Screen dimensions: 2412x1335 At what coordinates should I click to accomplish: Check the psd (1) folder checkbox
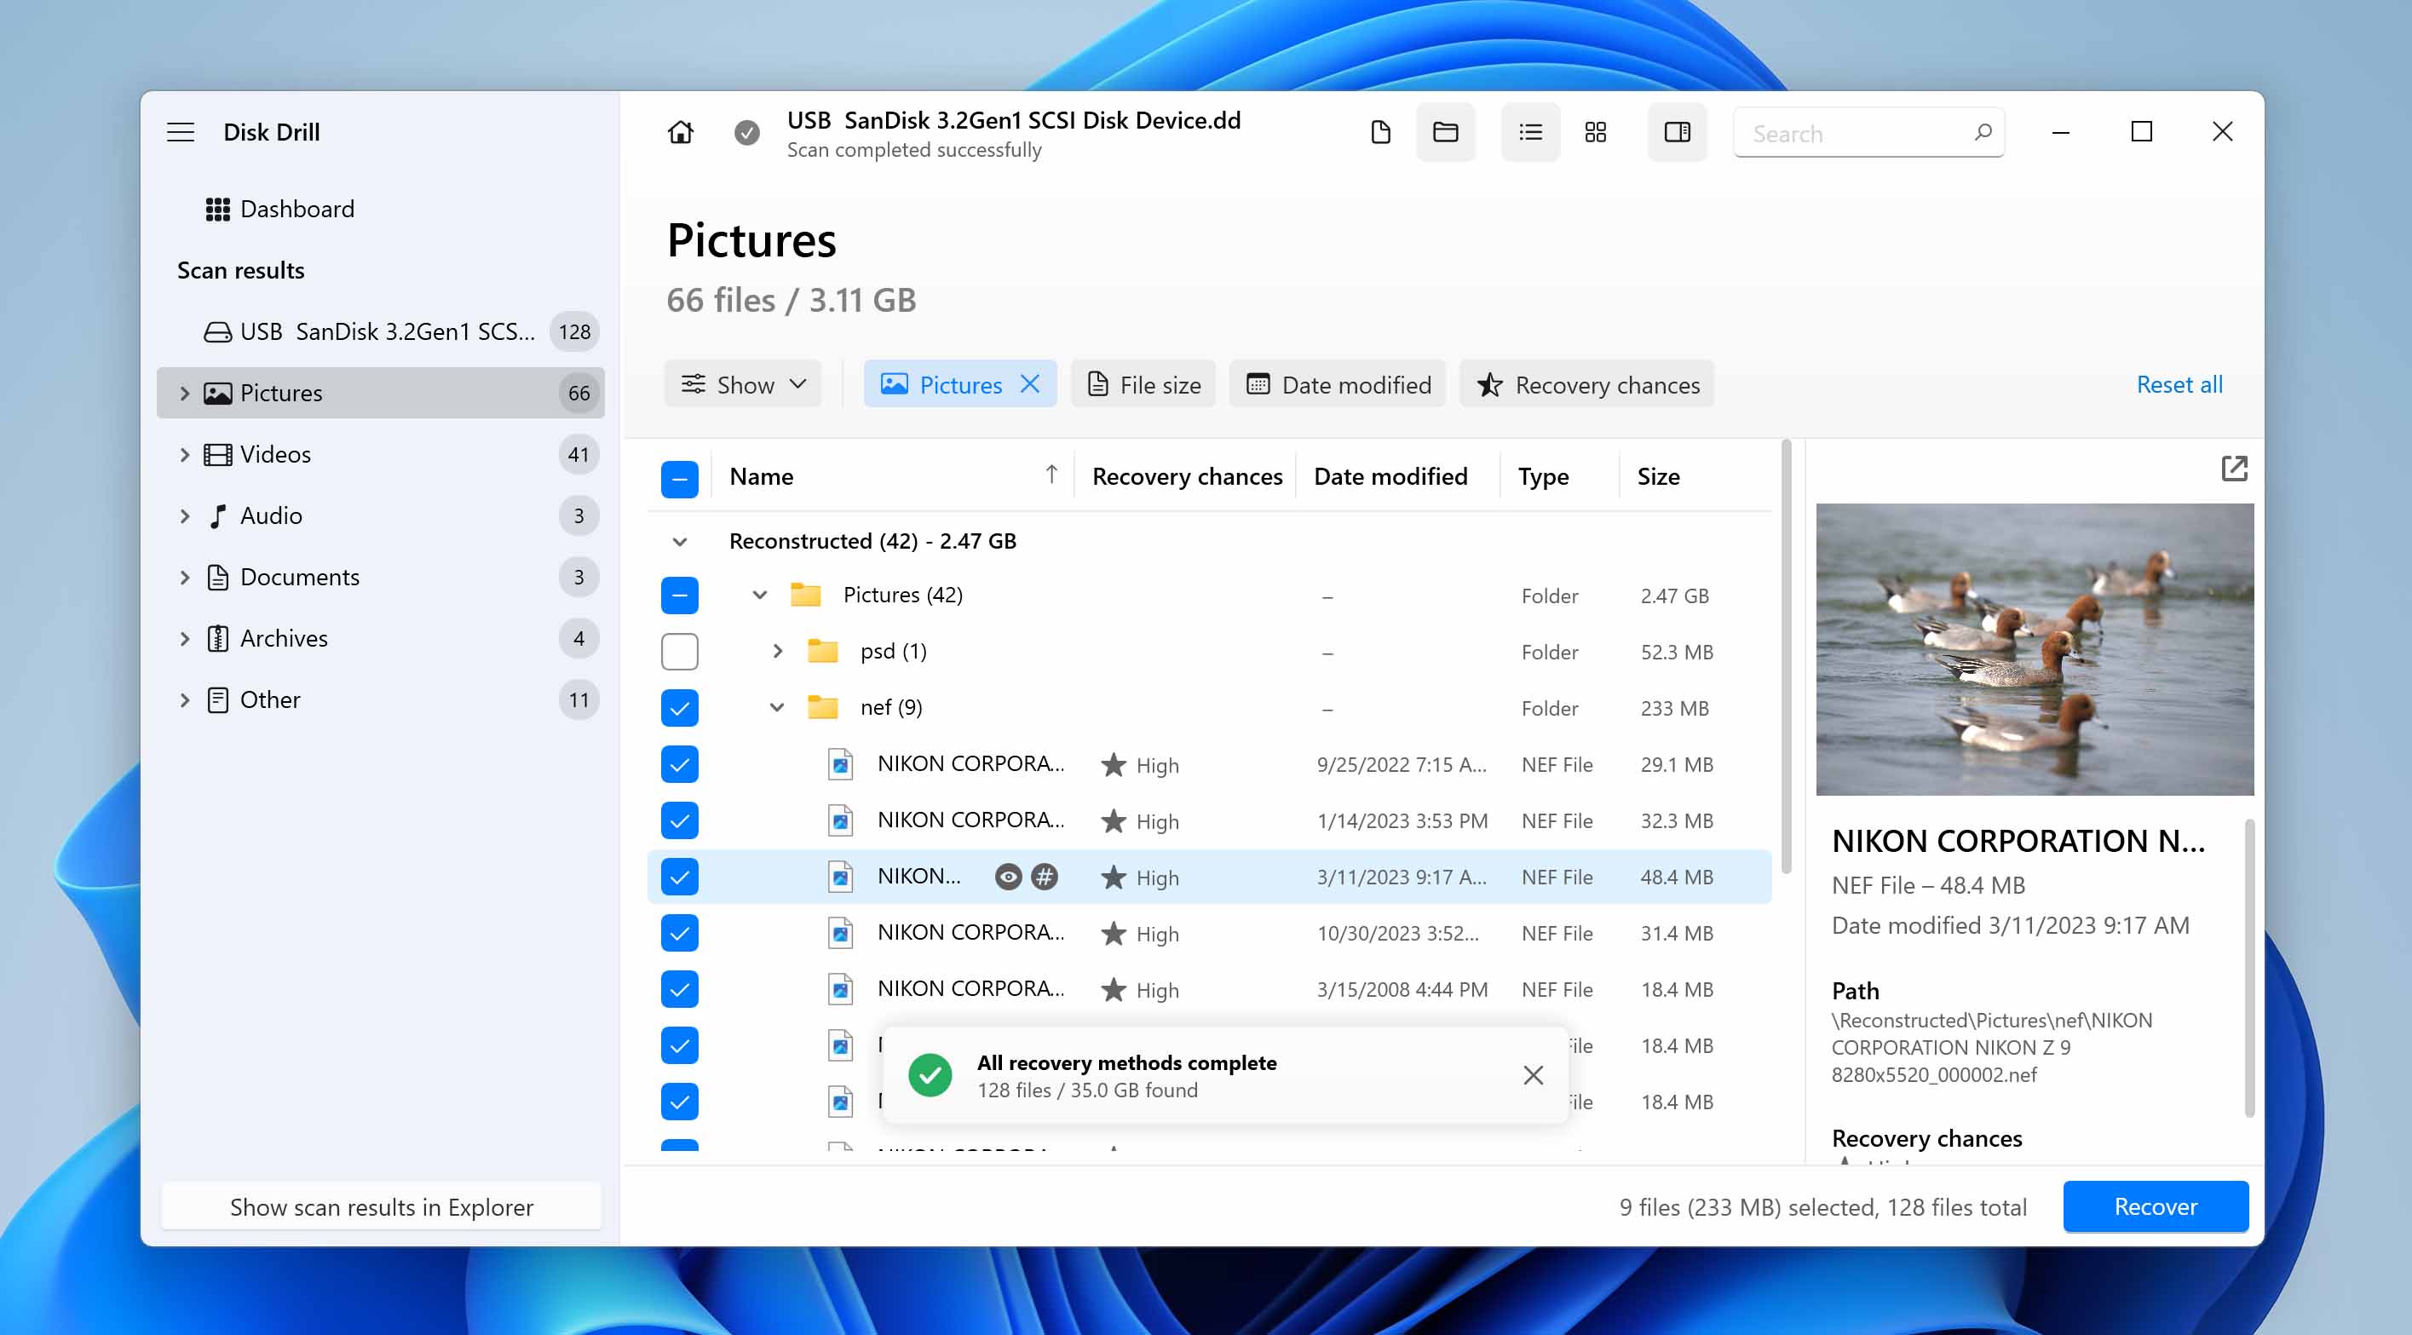(x=679, y=651)
